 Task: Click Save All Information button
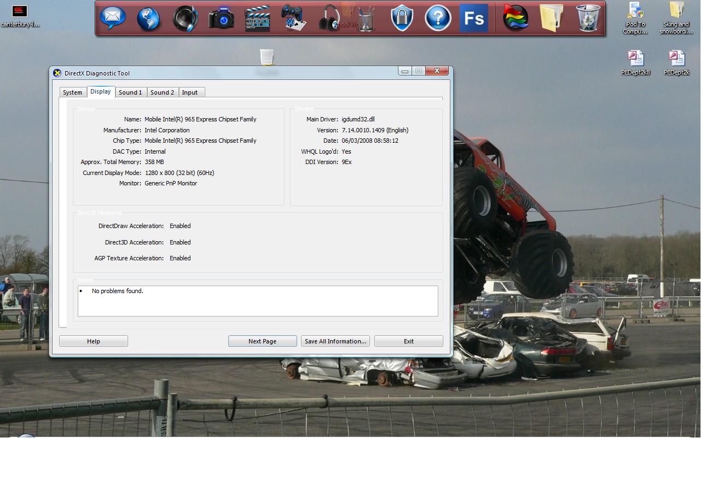coord(335,341)
